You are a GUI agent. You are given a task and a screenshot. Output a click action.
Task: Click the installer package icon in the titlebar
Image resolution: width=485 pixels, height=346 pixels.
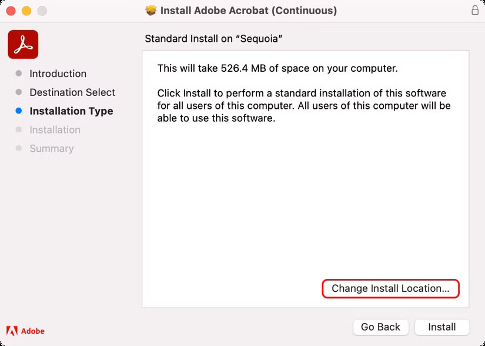(x=151, y=10)
